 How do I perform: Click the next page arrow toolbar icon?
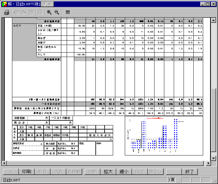pyautogui.click(x=23, y=12)
